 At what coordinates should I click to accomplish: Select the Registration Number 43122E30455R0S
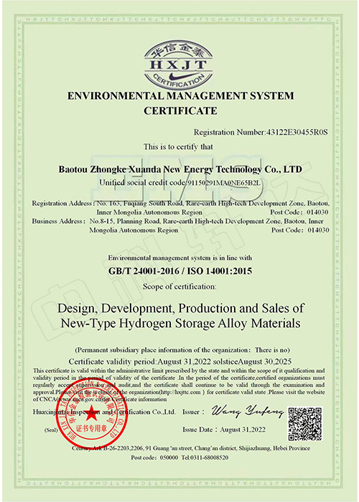(x=261, y=132)
